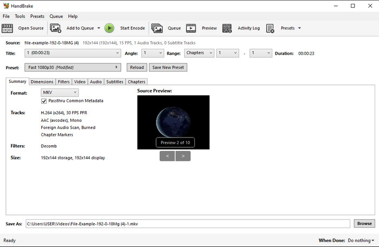
Task: Open the Tools menu
Action: click(x=20, y=16)
